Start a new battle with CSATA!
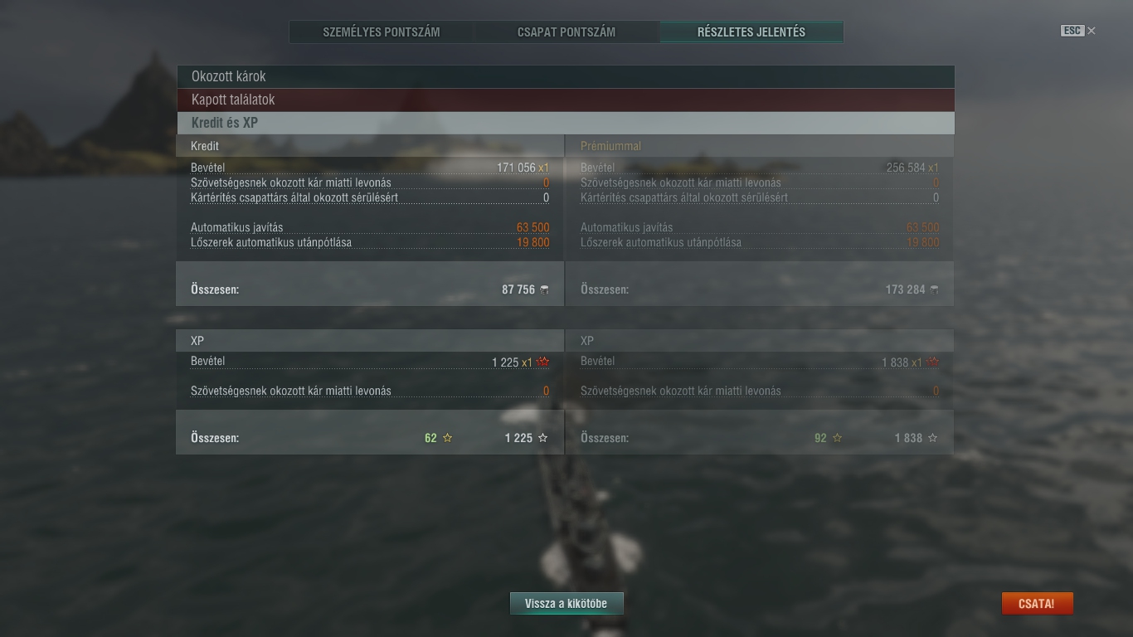The height and width of the screenshot is (637, 1133). [1037, 604]
